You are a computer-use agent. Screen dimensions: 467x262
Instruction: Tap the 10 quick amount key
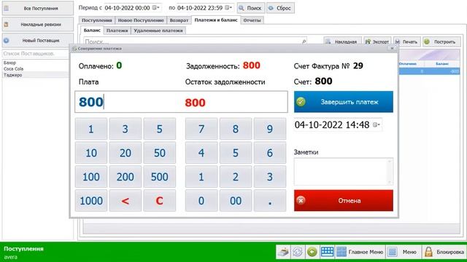(x=91, y=153)
